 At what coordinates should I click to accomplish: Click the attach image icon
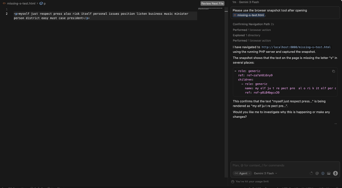click(x=329, y=173)
